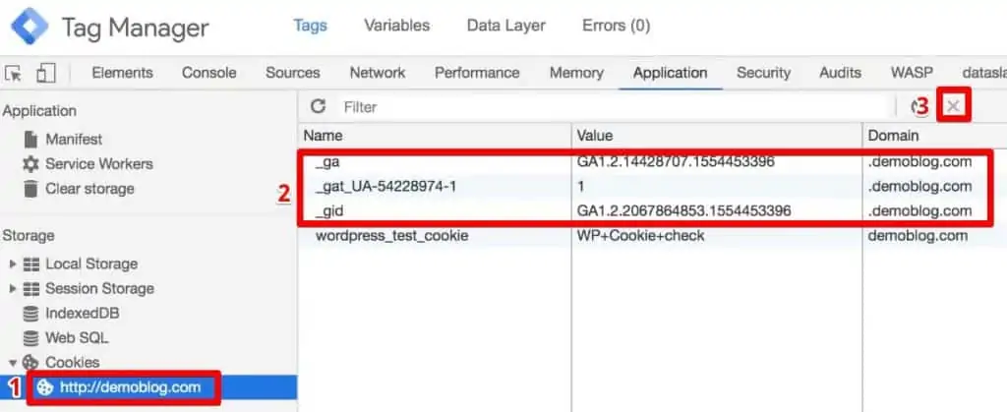Click the Tag Manager logo icon

(x=29, y=27)
